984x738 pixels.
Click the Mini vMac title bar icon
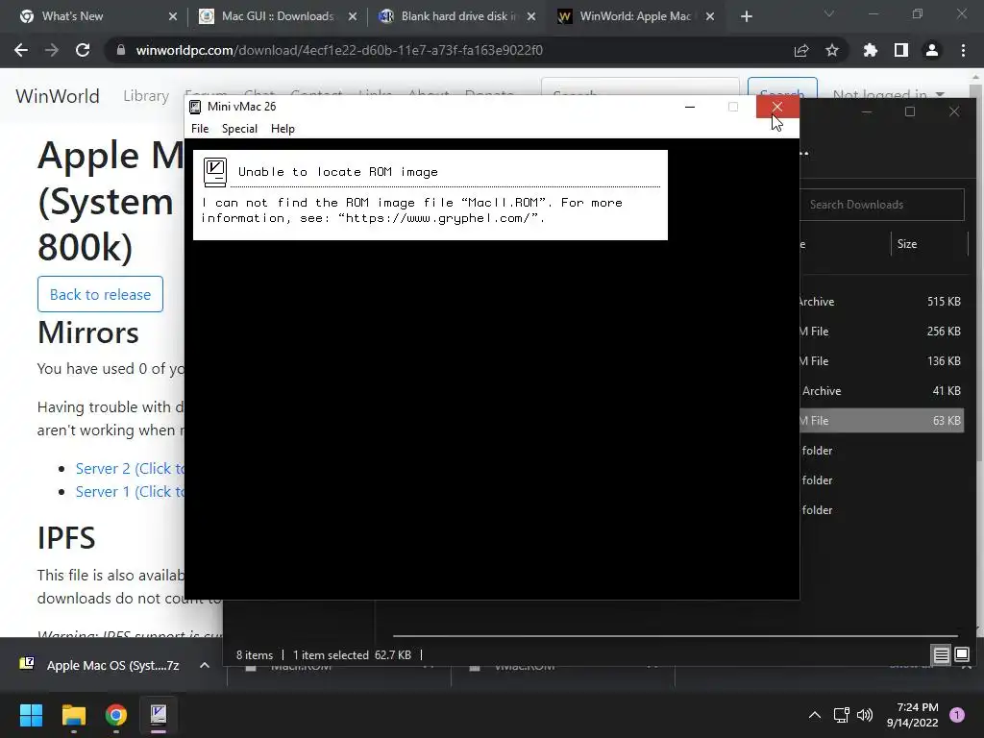[x=195, y=107]
